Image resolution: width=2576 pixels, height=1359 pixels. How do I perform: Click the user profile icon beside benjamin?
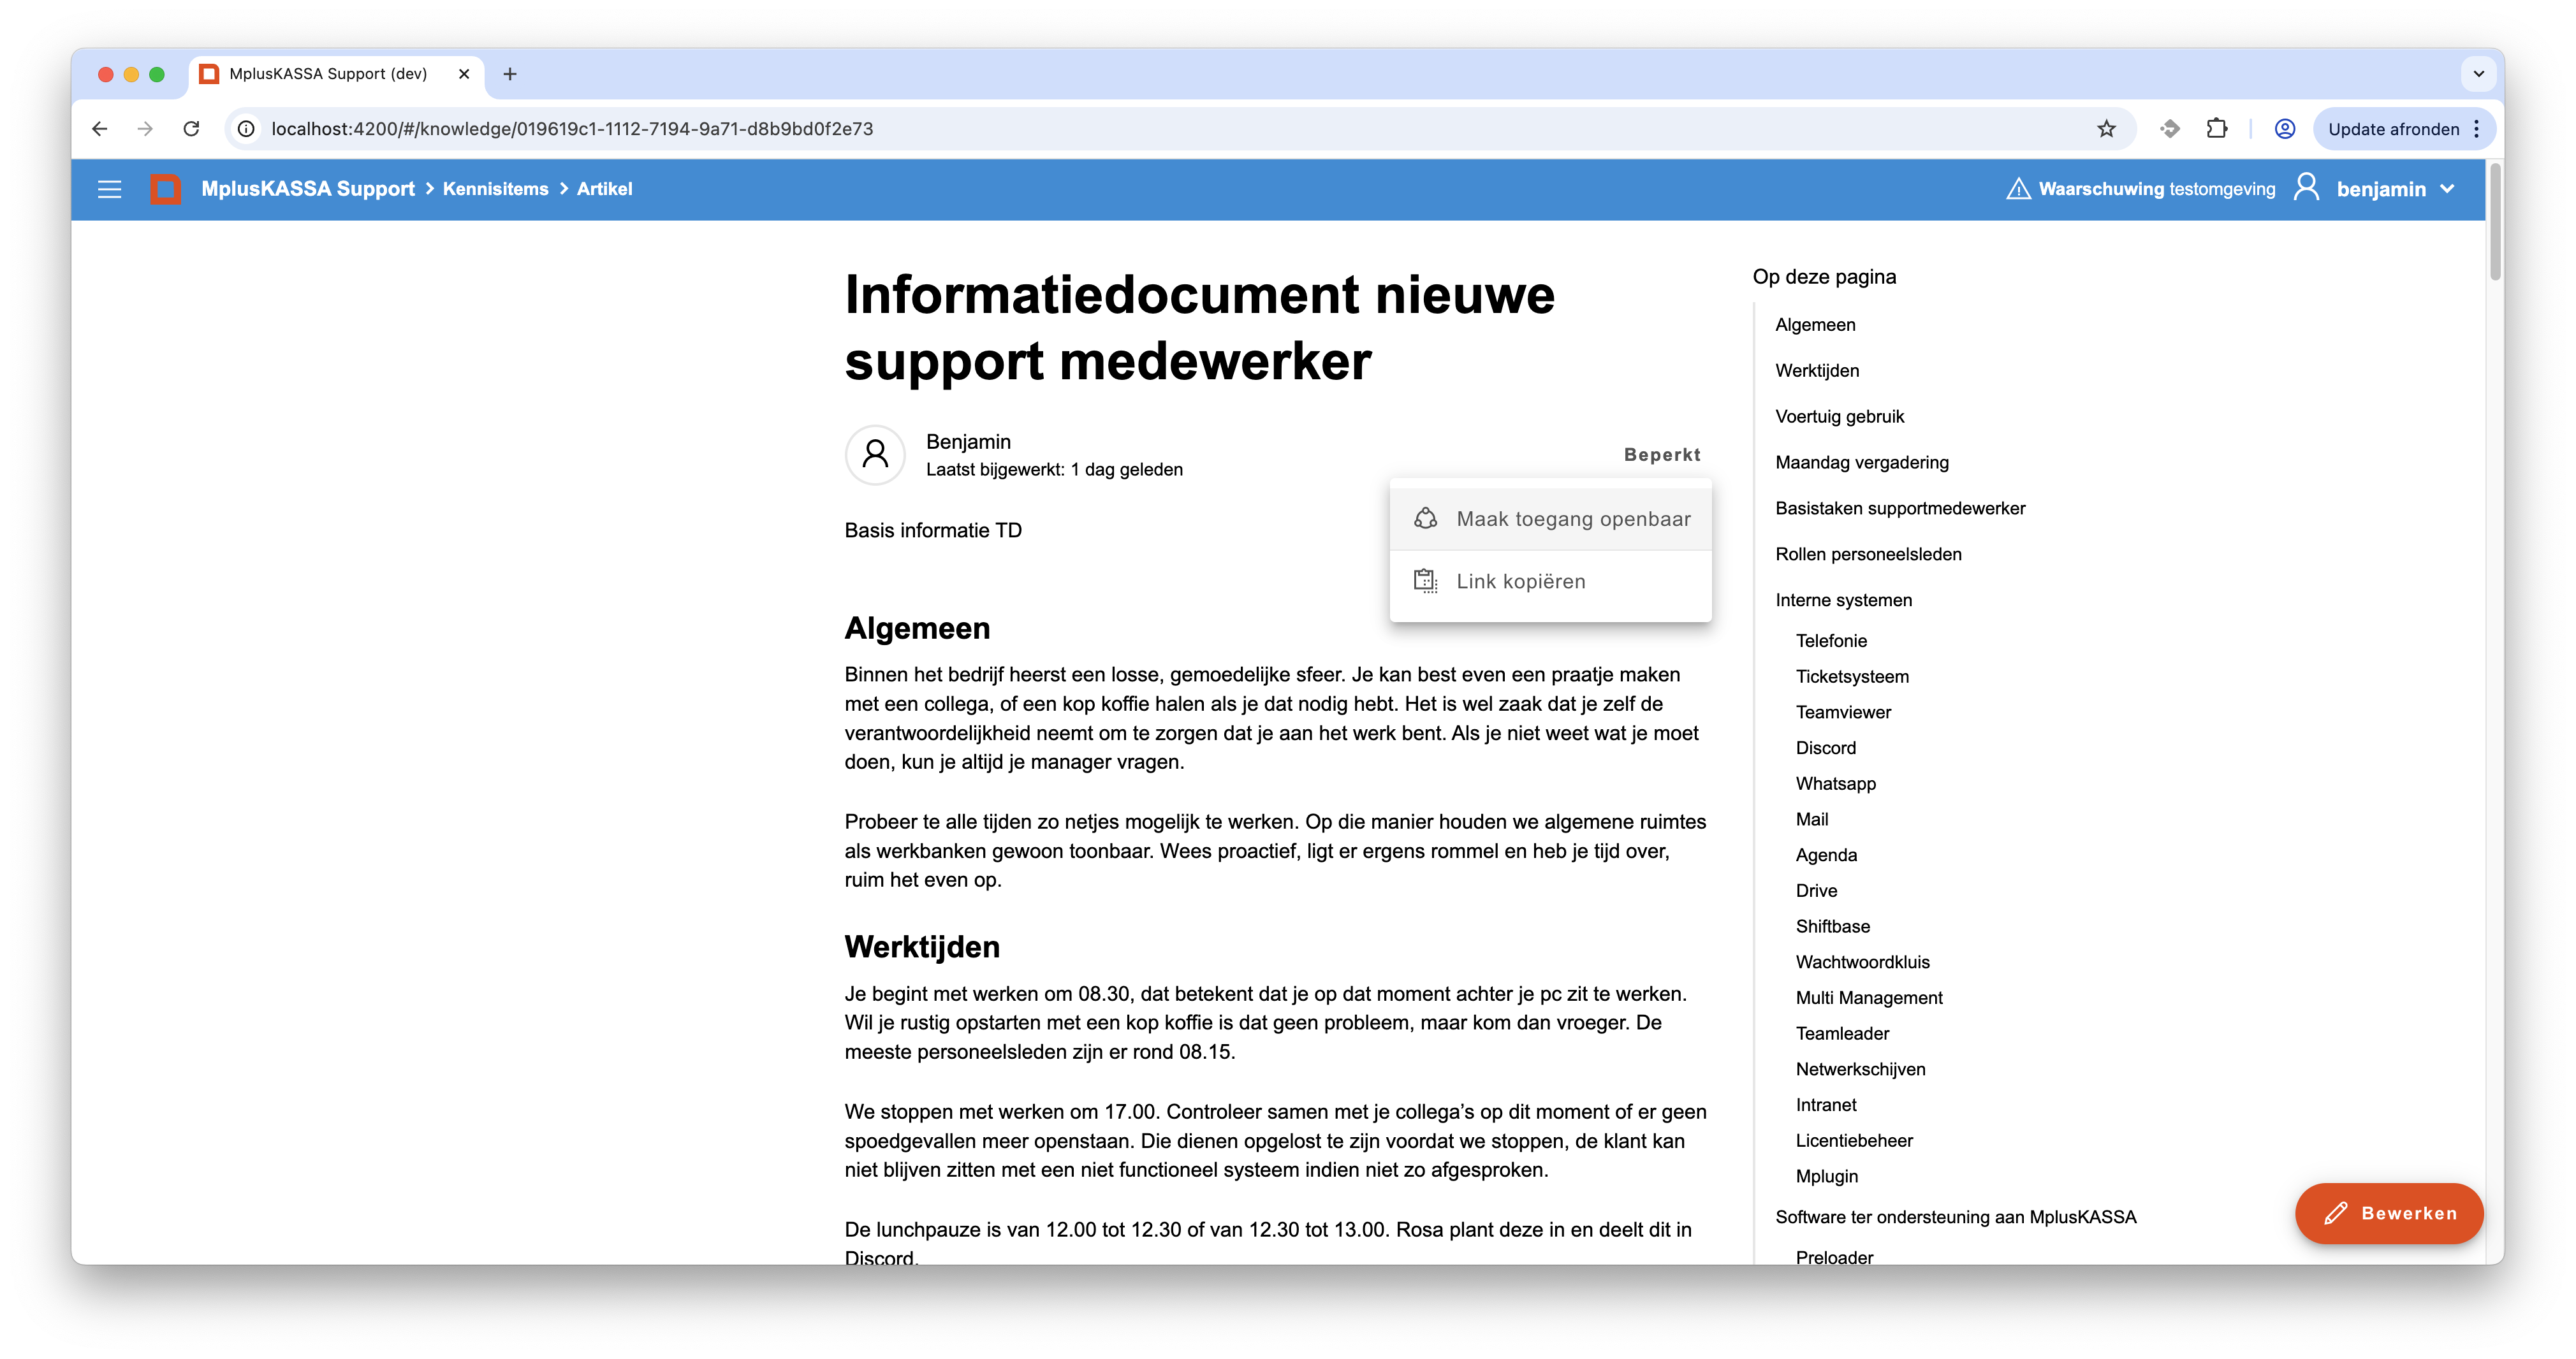coord(2306,187)
